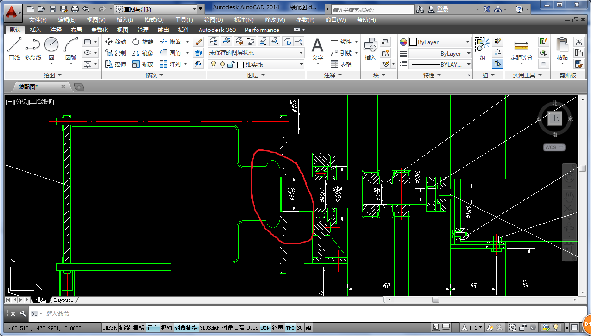This screenshot has width=591, height=336.
Task: Activate the 旋转 (Rotate) tool
Action: [143, 42]
